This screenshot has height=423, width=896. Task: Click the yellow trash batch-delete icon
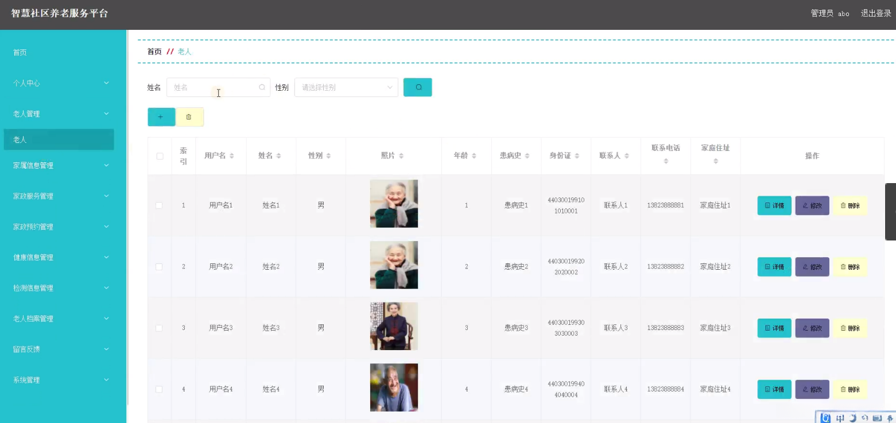point(189,117)
